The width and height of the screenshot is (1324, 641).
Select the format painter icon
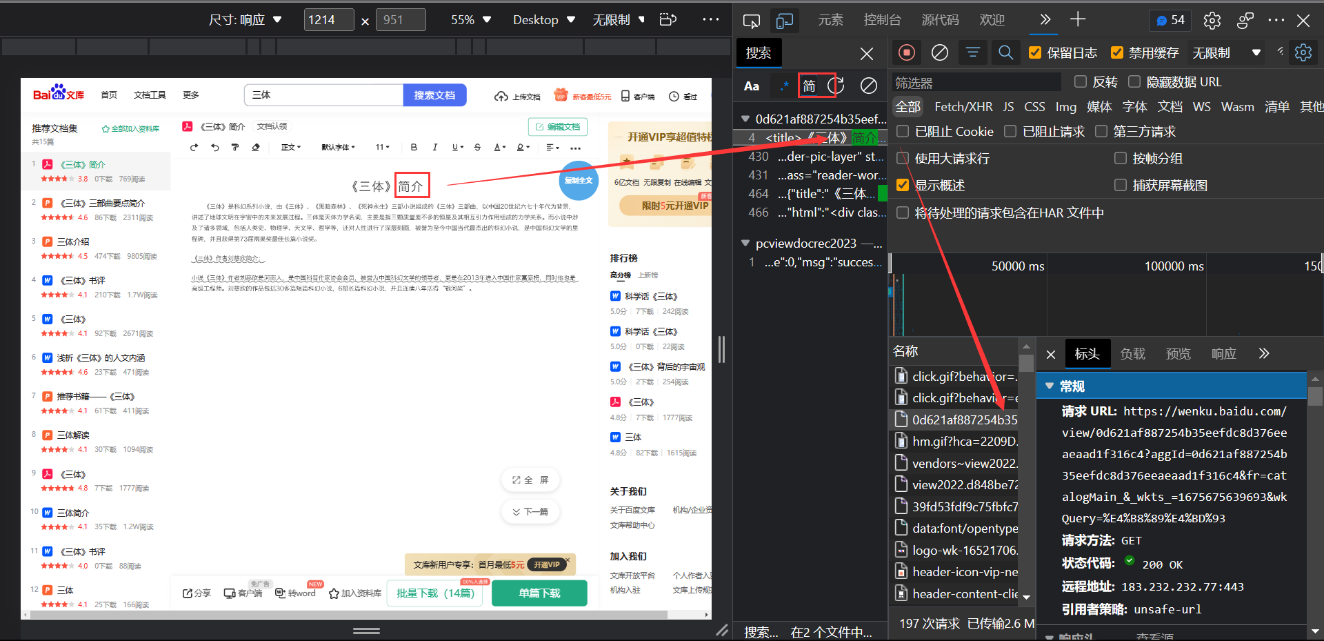tap(235, 147)
